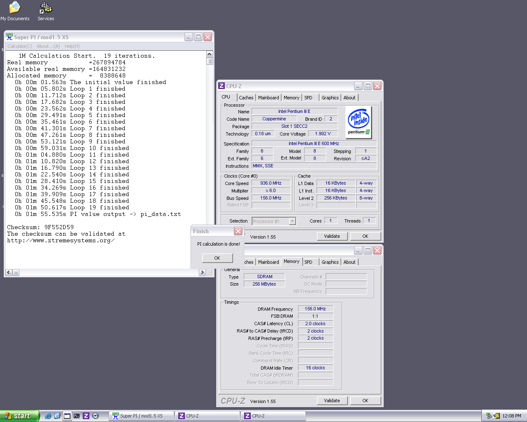This screenshot has width=527, height=422.
Task: Open About menu in Super PI
Action: tap(48, 46)
